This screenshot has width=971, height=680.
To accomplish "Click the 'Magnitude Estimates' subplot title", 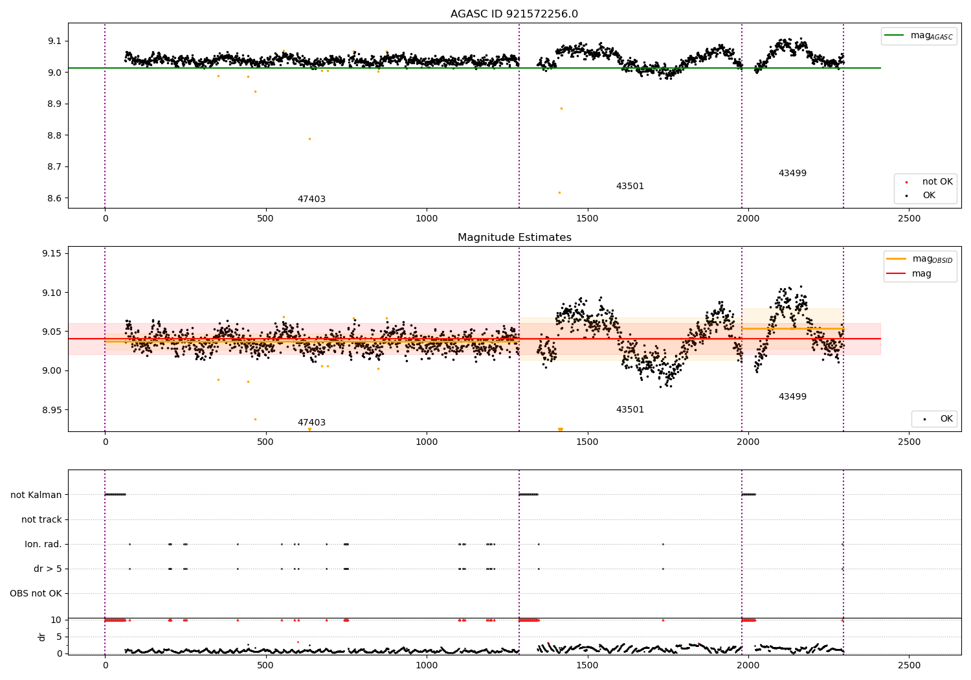I will [515, 238].
